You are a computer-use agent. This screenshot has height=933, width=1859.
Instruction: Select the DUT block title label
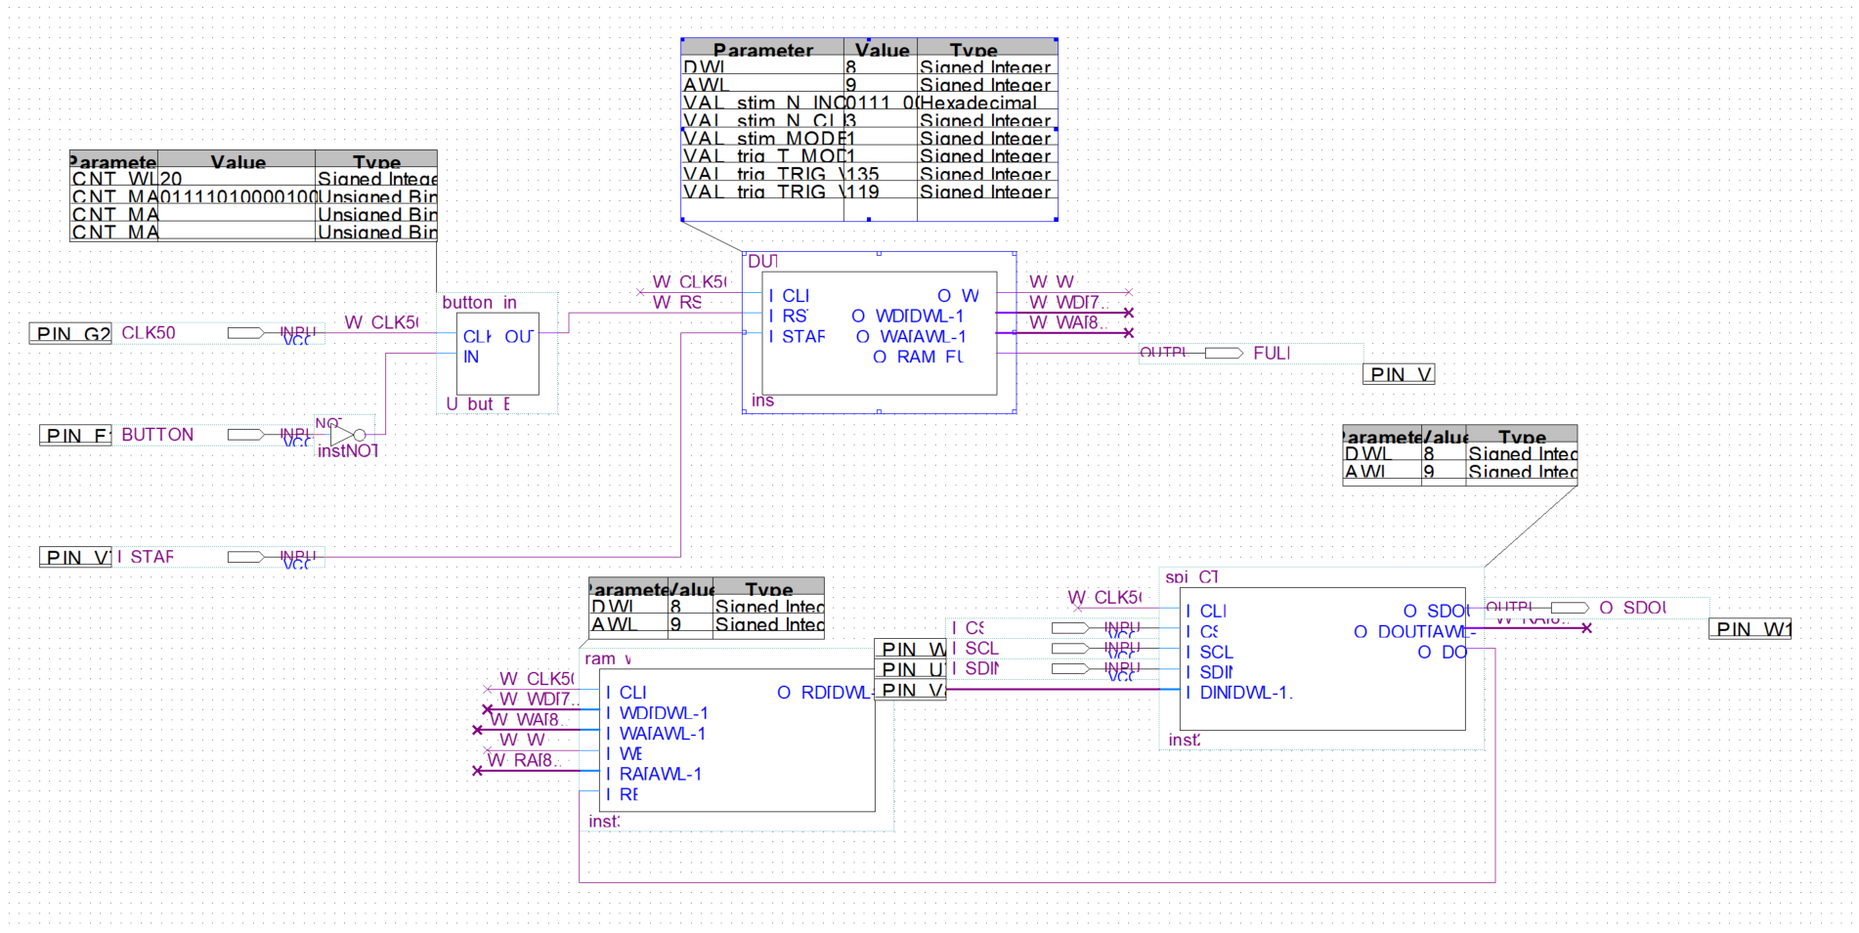762,262
